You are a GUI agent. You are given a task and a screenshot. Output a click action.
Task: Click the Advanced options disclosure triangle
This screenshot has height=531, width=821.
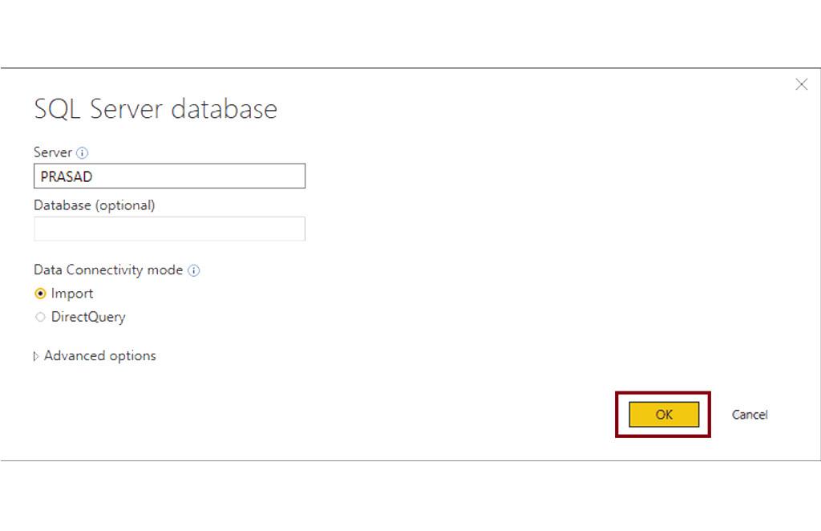[36, 355]
